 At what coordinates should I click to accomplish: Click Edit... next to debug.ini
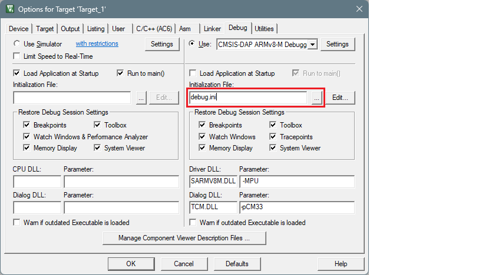click(340, 98)
